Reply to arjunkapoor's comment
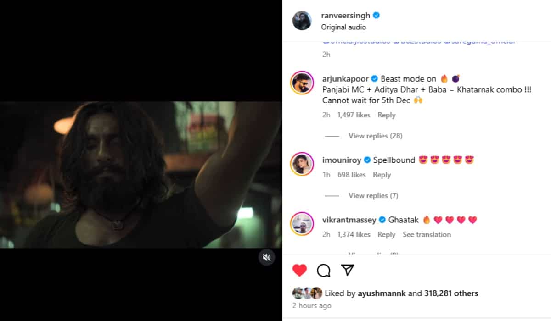Screen dimensions: 551x321 coord(386,115)
